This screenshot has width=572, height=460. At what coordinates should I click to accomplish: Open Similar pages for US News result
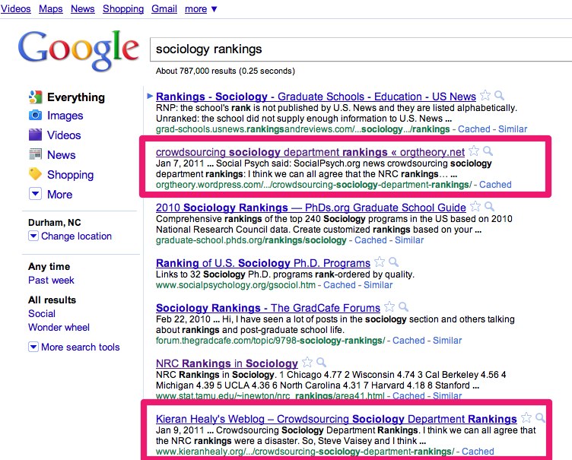point(513,128)
